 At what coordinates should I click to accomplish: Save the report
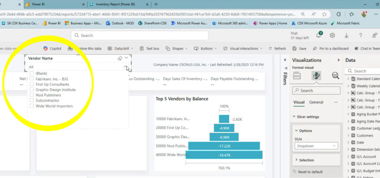pos(299,49)
